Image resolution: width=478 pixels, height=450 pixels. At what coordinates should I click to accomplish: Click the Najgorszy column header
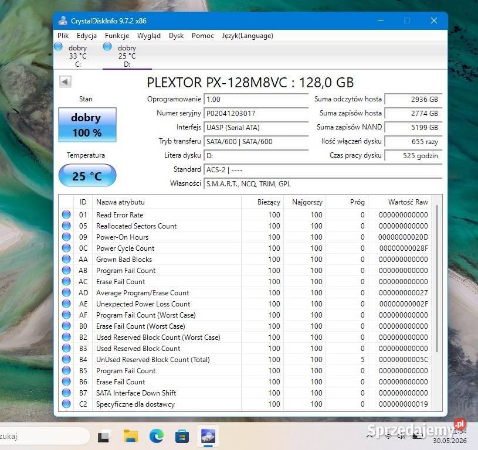[x=305, y=202]
